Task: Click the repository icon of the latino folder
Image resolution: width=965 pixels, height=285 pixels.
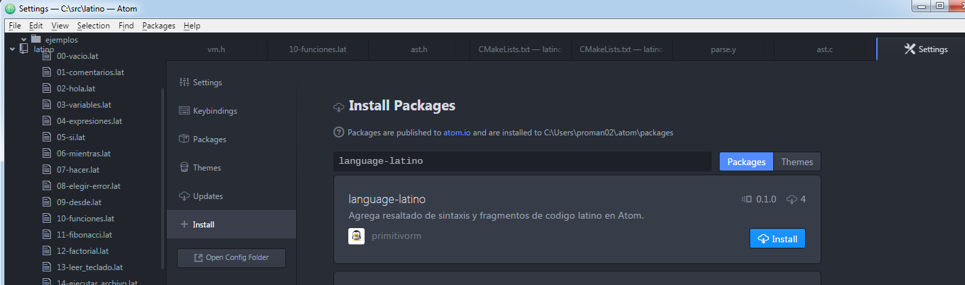Action: [24, 49]
